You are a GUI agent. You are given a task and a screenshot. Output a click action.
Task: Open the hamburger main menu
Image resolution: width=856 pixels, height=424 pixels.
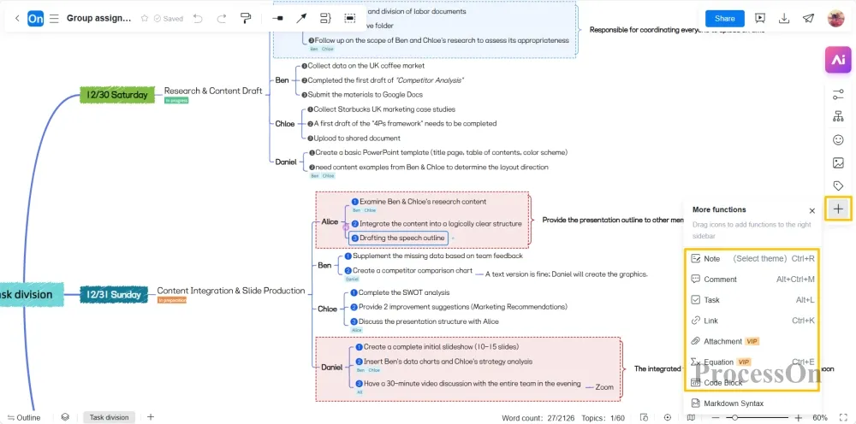[x=54, y=18]
